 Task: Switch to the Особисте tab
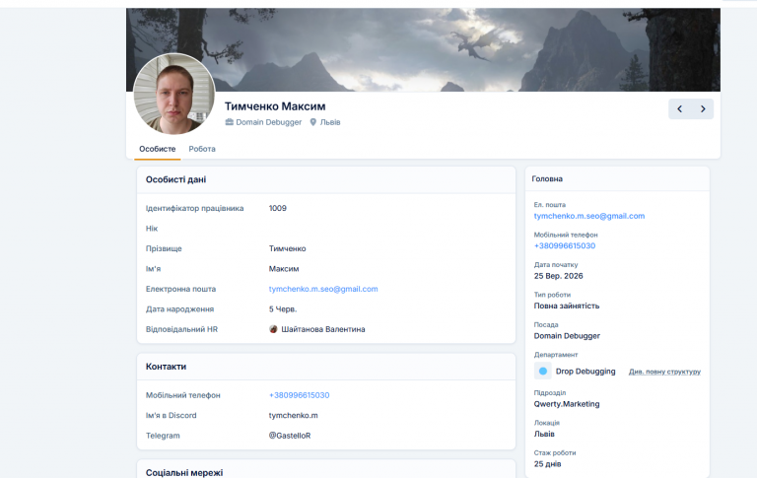tap(158, 149)
